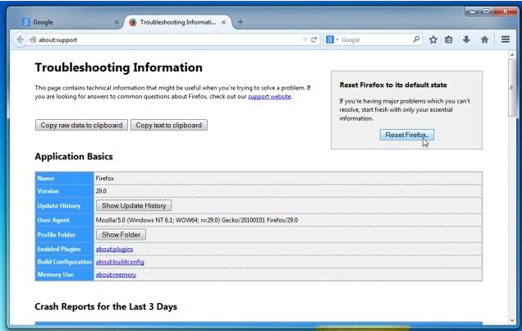522x331 pixels.
Task: Click the Google tab favicon
Action: click(26, 22)
